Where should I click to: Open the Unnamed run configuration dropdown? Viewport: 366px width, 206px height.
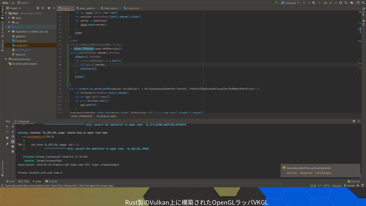[290, 3]
